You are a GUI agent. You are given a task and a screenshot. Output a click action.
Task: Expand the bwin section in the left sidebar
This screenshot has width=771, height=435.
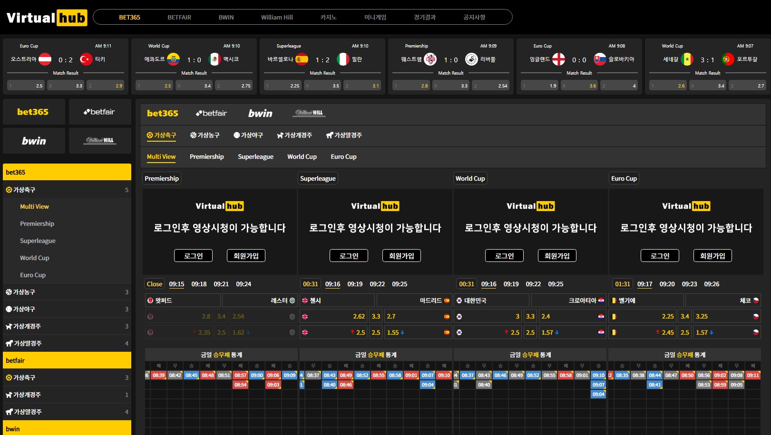click(67, 429)
